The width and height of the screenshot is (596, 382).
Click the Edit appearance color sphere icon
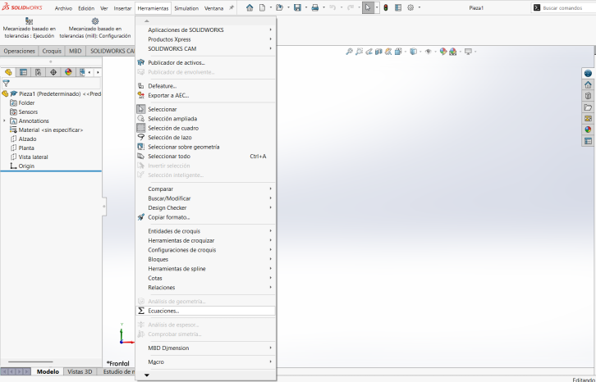point(442,52)
